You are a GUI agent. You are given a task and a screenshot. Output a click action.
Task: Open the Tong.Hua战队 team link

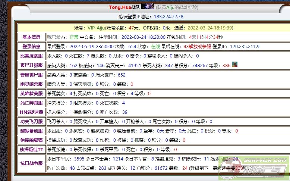pyautogui.click(x=124, y=7)
